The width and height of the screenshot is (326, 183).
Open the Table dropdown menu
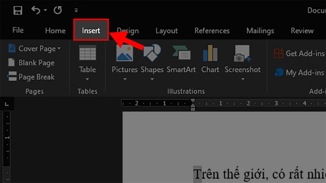(x=87, y=78)
